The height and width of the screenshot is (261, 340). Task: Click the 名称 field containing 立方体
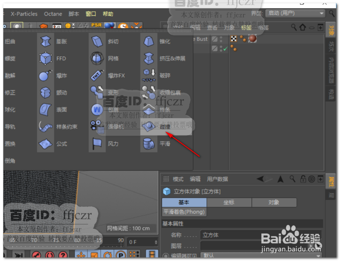(261, 235)
